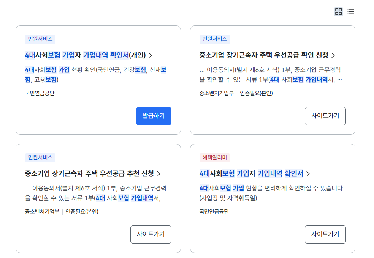Click 민원서비스 tag on the 확인 신청 card

coord(214,39)
